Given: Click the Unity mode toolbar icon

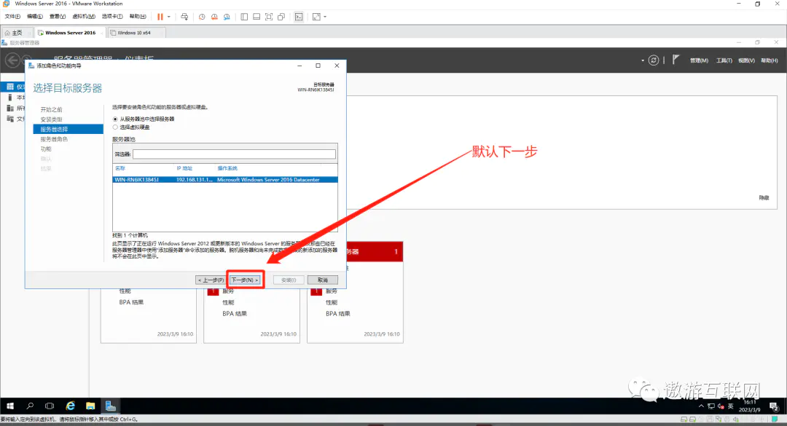Looking at the screenshot, I should pyautogui.click(x=281, y=17).
